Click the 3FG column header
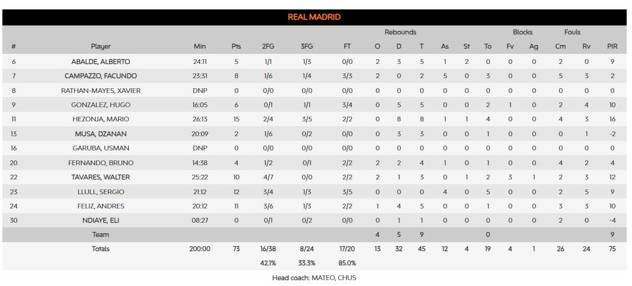Image resolution: width=632 pixels, height=286 pixels. point(306,47)
